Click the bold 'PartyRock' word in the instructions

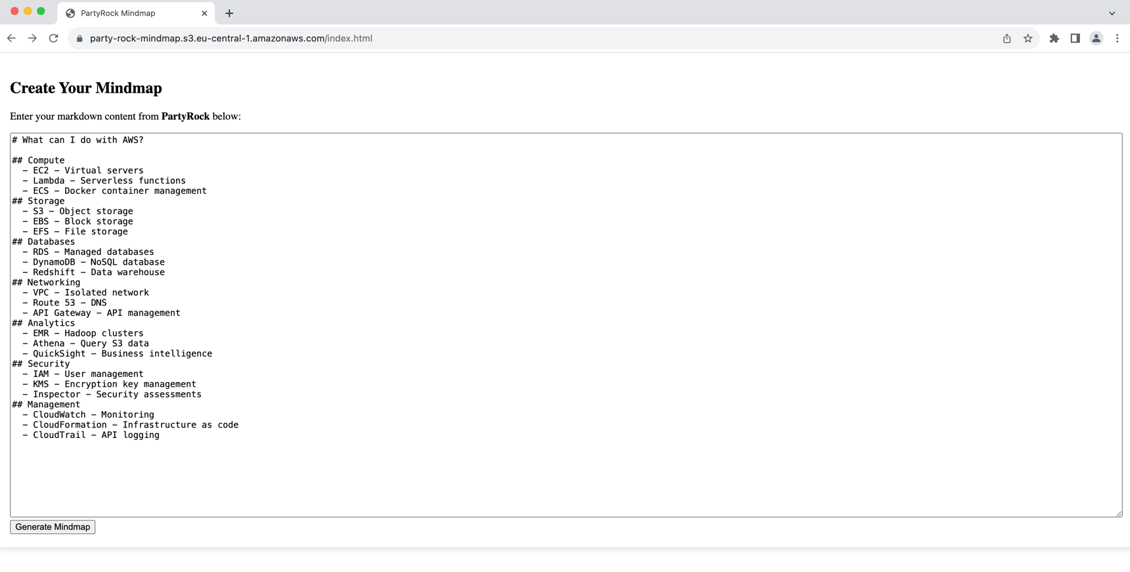[x=185, y=116]
